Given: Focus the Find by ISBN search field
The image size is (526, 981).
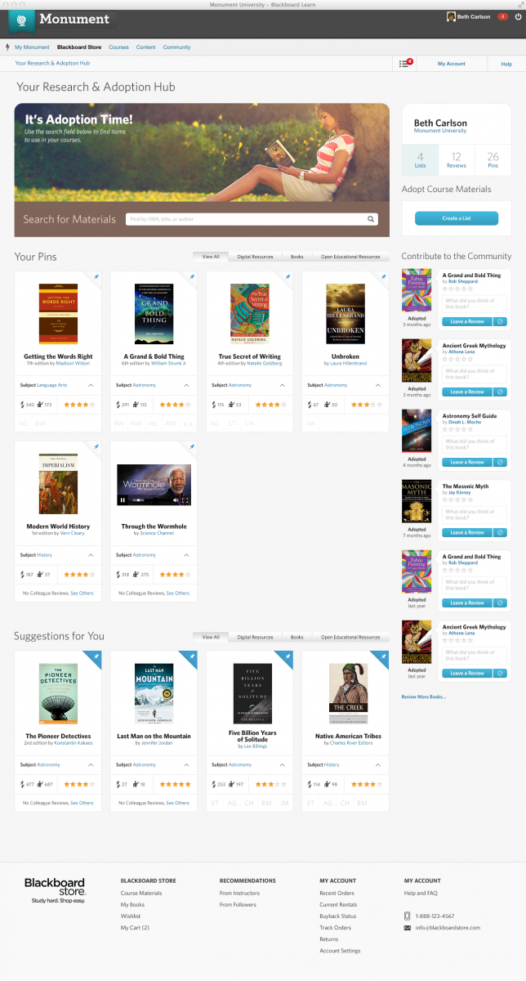Looking at the screenshot, I should [246, 219].
